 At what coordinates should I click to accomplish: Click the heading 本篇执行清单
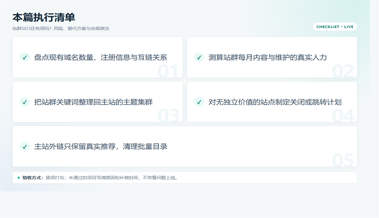tap(44, 17)
